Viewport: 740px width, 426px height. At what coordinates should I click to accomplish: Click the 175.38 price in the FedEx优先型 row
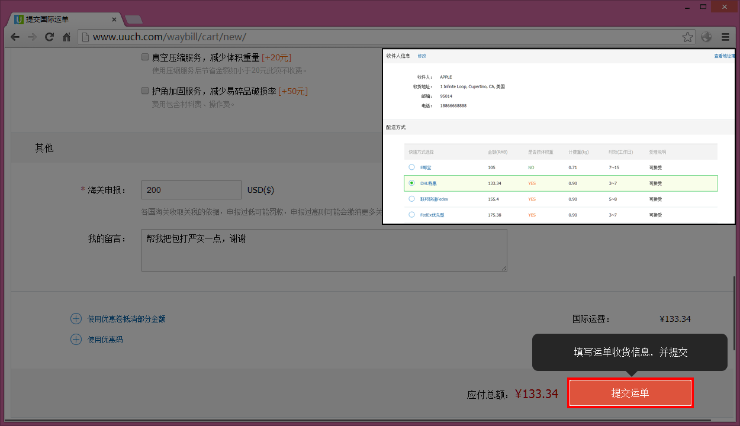click(494, 215)
